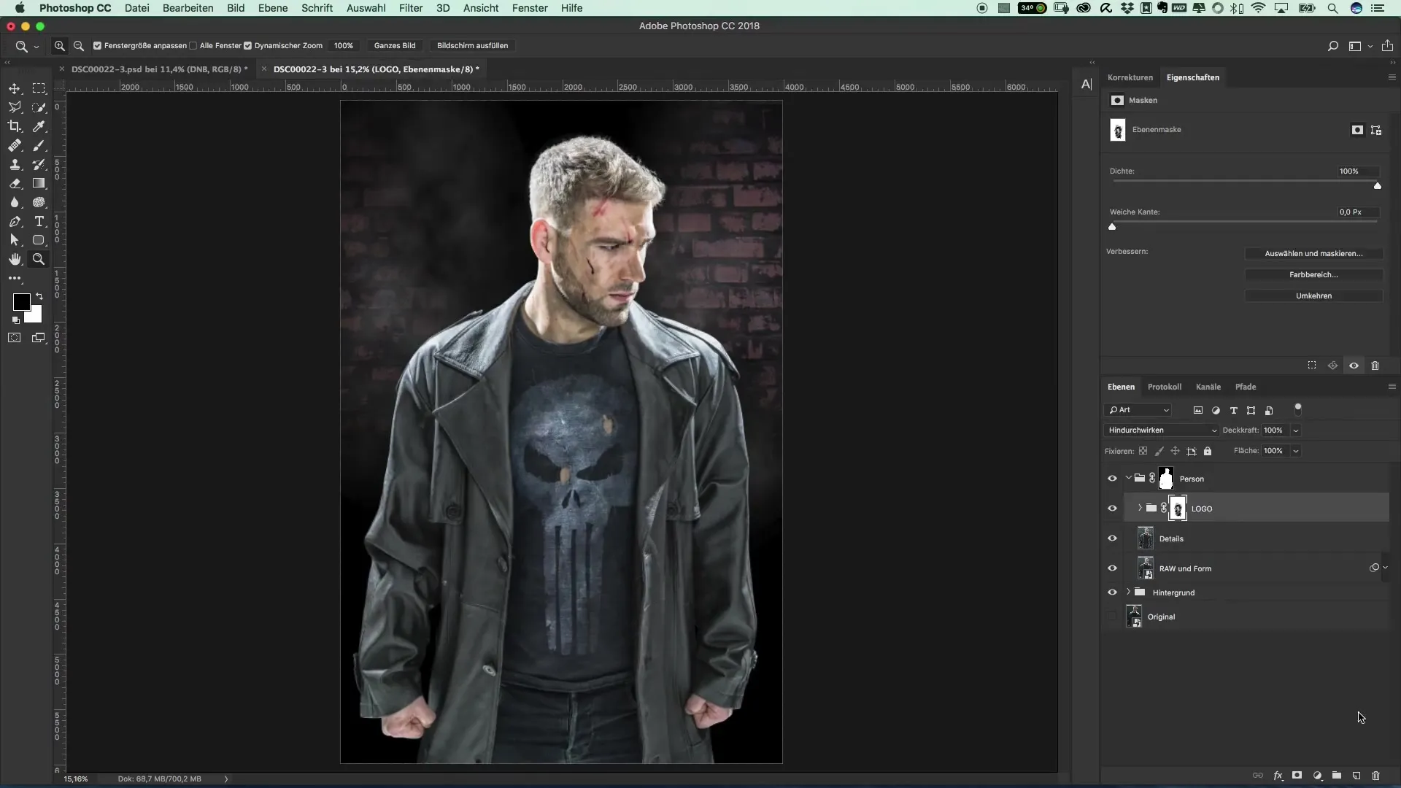Select the Path Selection tool

(x=15, y=240)
